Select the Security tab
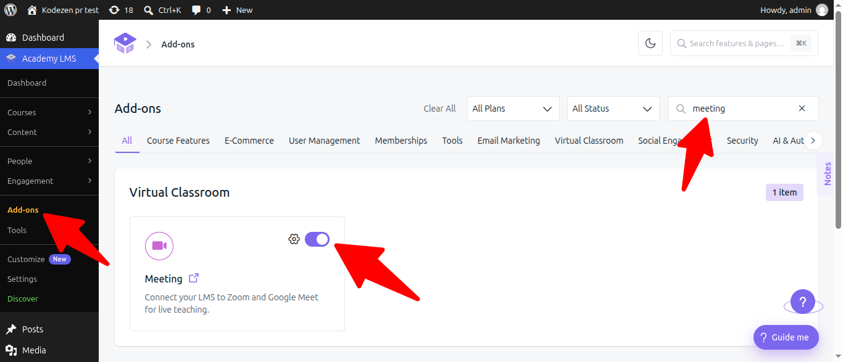843x362 pixels. point(742,141)
